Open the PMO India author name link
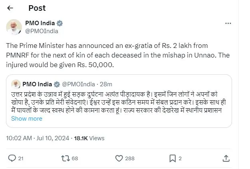Image resolution: width=250 pixels, height=169 pixels. pos(40,23)
